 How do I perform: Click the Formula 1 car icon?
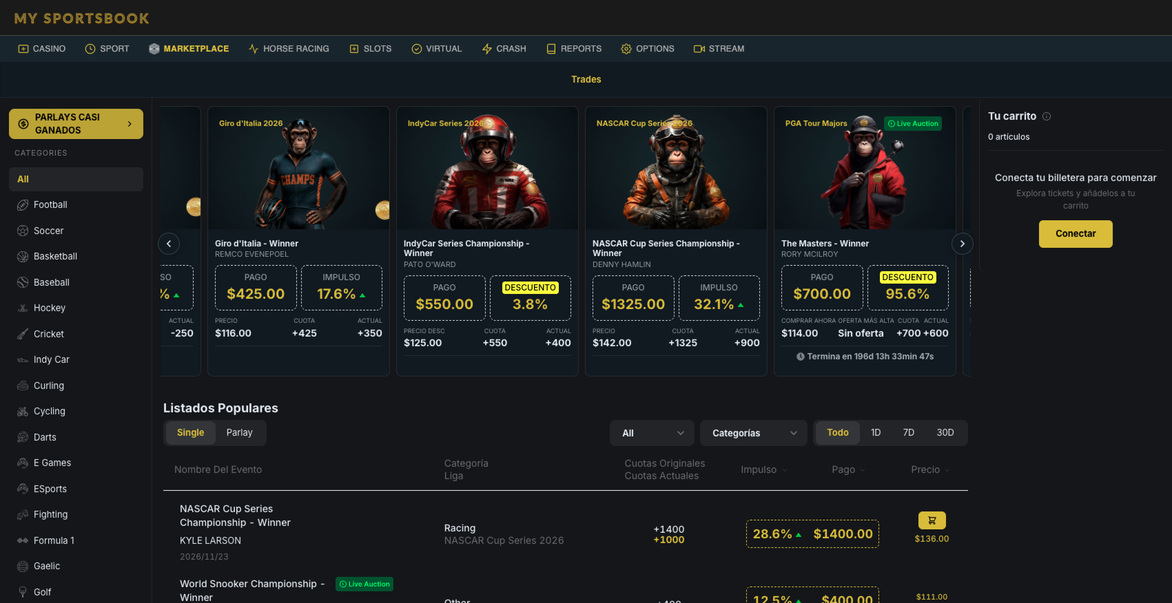(x=23, y=540)
